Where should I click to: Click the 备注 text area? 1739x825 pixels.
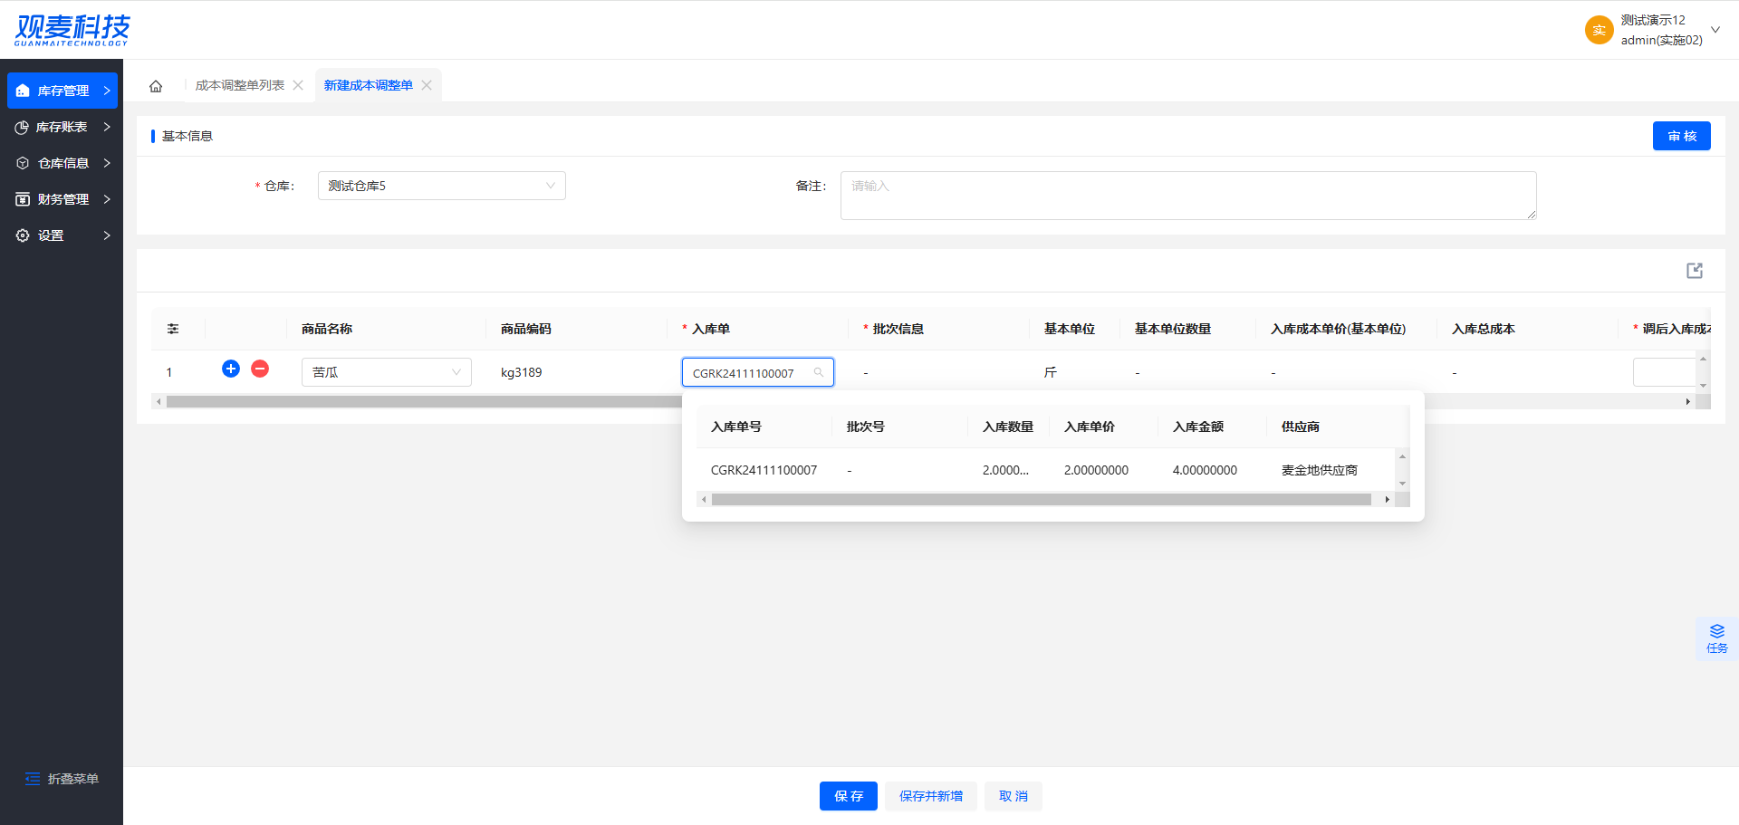point(1187,196)
